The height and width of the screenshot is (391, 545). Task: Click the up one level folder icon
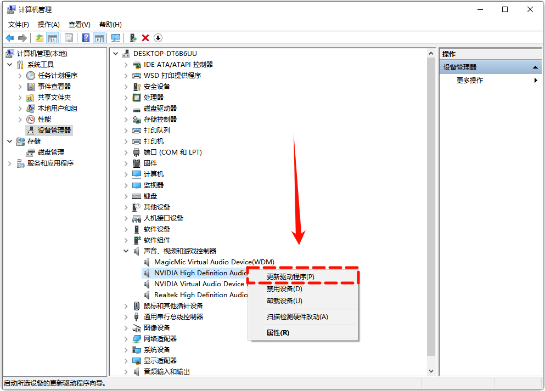[39, 38]
